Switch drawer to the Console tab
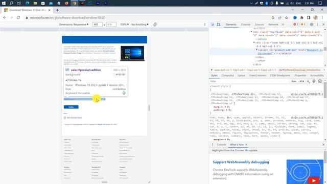 221,144
